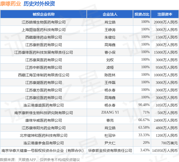Screen dimensions: 179x162
Task: Click legal person ZHANG YI
Action: point(110,112)
